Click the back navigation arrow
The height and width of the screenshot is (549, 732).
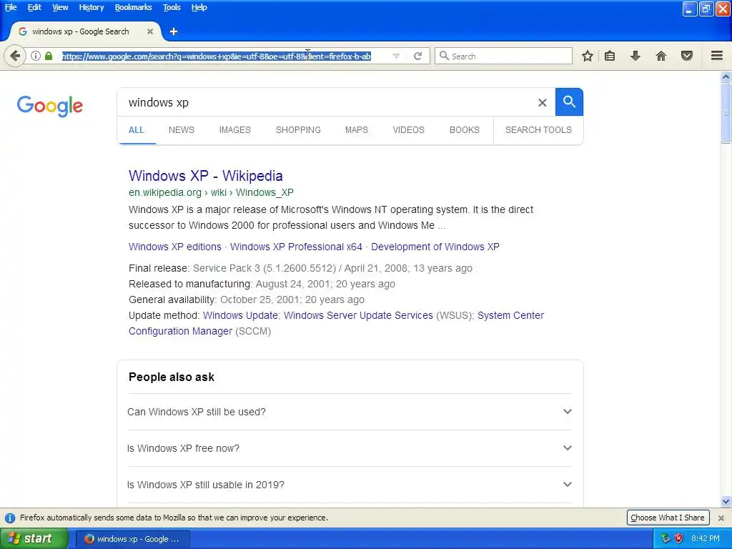click(x=15, y=56)
